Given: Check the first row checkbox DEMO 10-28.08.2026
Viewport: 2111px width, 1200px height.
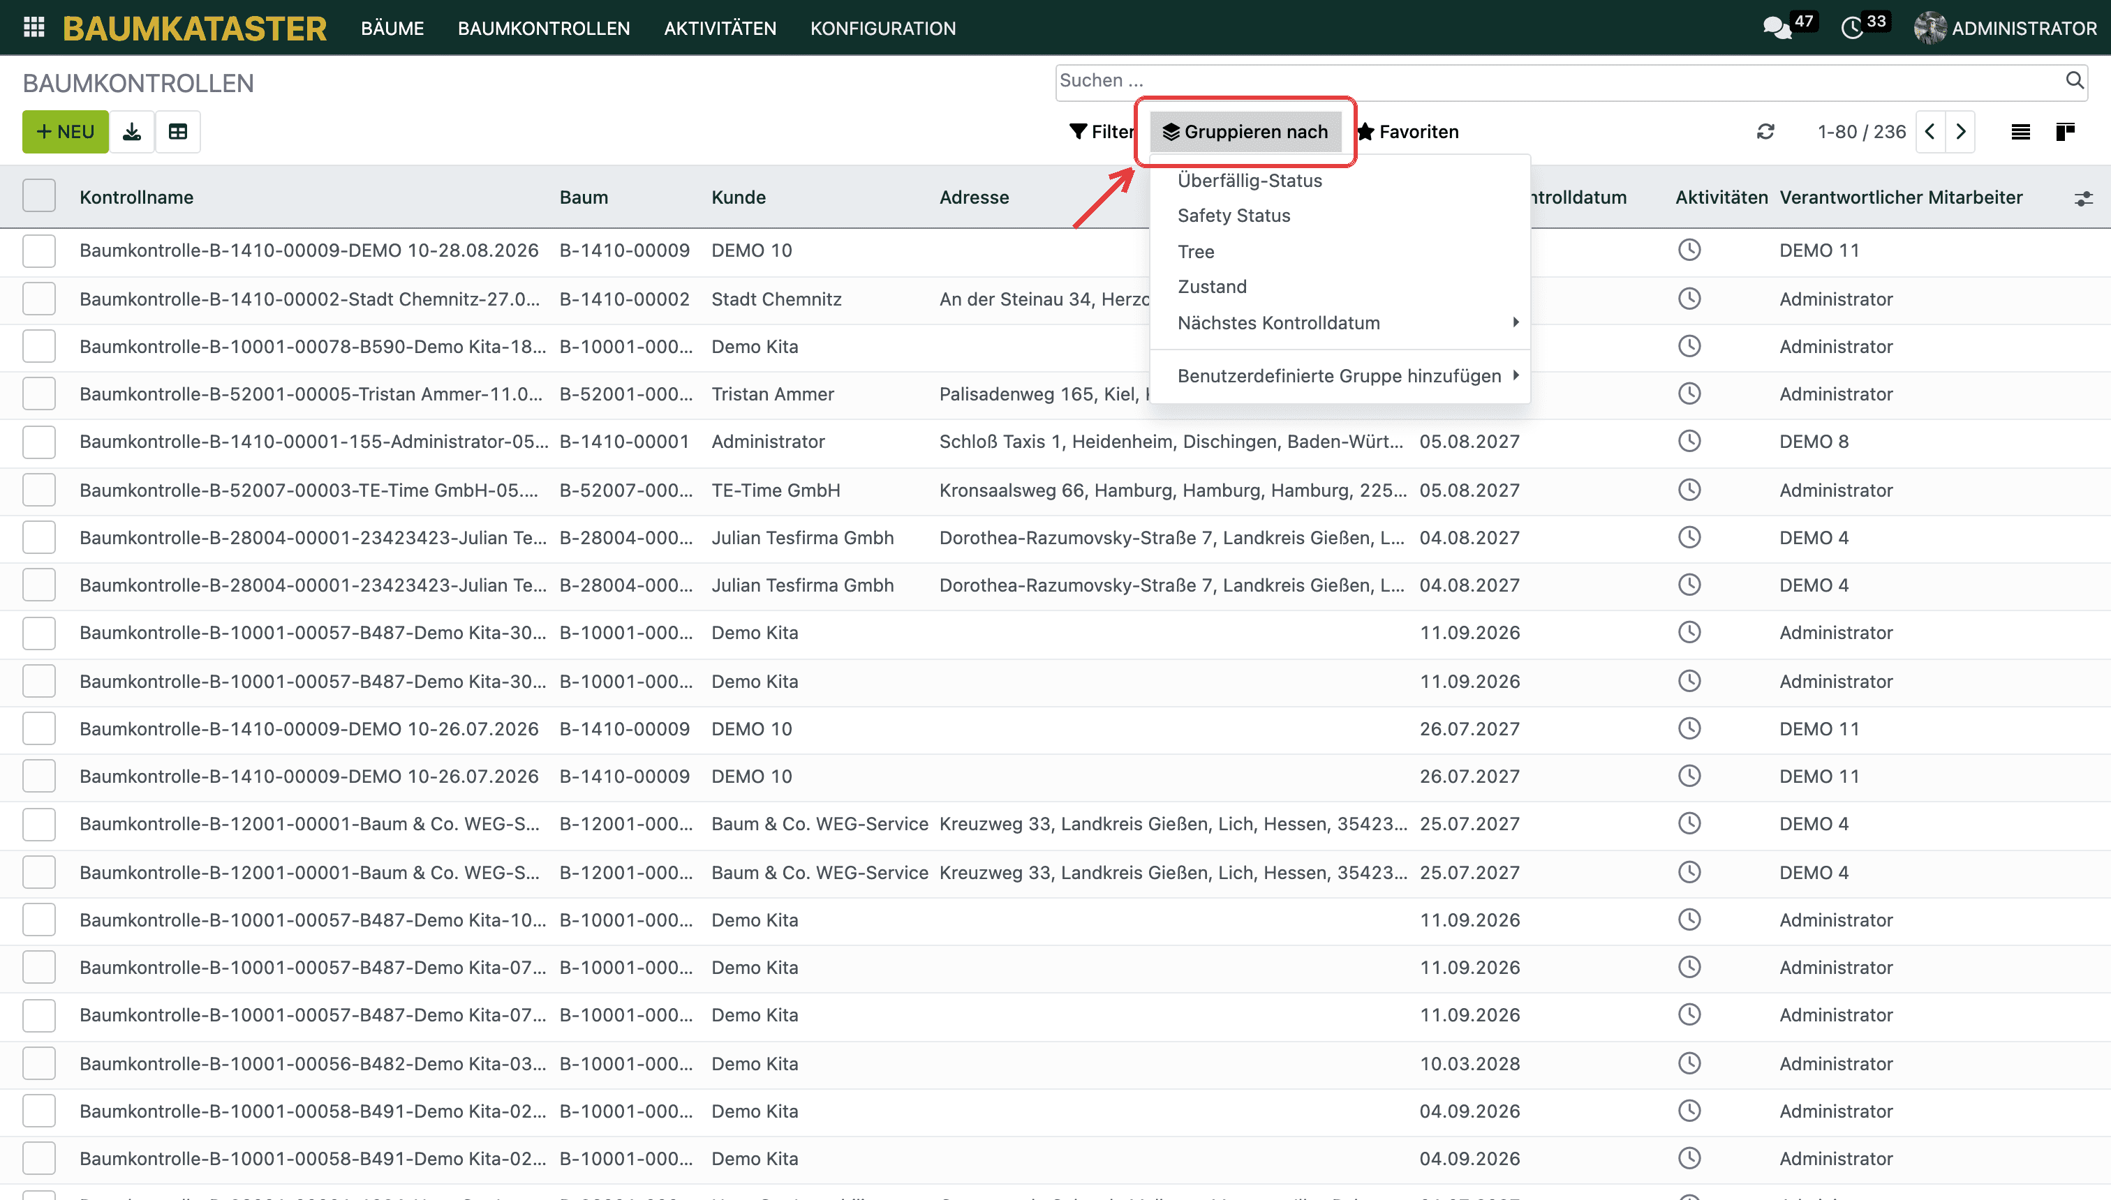Looking at the screenshot, I should pos(40,250).
